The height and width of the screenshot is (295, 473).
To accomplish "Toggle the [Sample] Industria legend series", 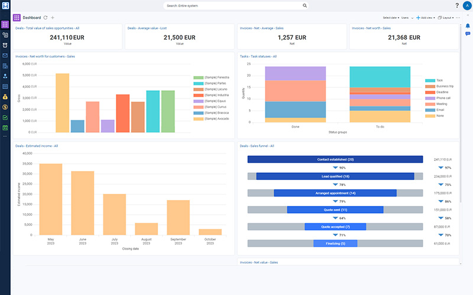I will pyautogui.click(x=211, y=95).
